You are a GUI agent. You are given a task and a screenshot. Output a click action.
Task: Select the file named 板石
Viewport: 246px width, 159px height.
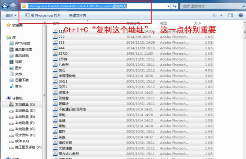click(x=132, y=70)
